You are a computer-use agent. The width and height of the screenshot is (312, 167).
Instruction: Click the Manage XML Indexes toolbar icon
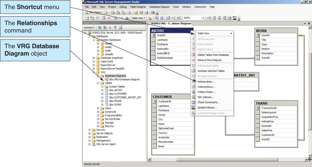pos(225,18)
